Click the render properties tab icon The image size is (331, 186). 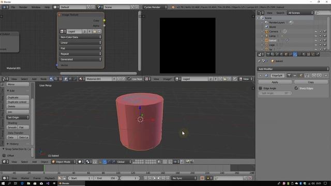[x=268, y=54]
